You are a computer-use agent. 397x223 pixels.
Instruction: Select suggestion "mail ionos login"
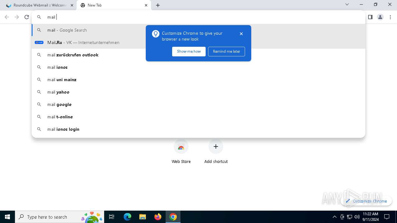198,129
